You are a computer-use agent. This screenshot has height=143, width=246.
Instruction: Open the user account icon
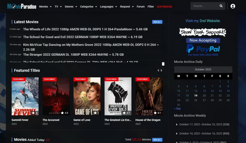[233, 6]
